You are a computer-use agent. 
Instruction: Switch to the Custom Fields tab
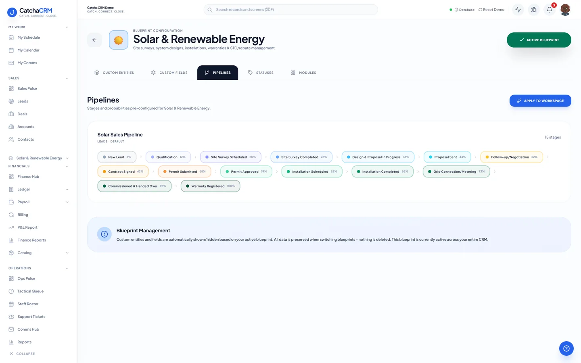[x=169, y=73]
